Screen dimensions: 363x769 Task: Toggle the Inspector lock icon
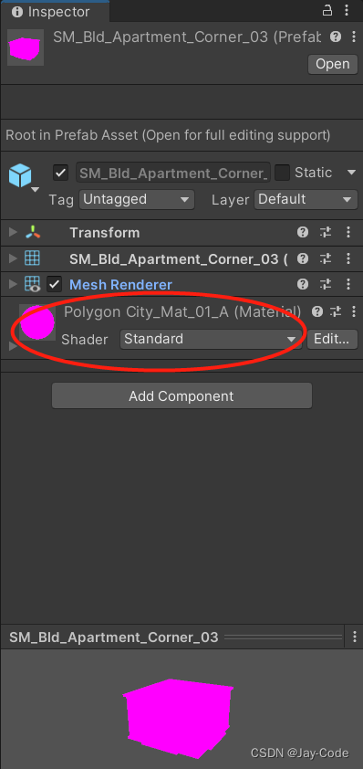point(327,10)
